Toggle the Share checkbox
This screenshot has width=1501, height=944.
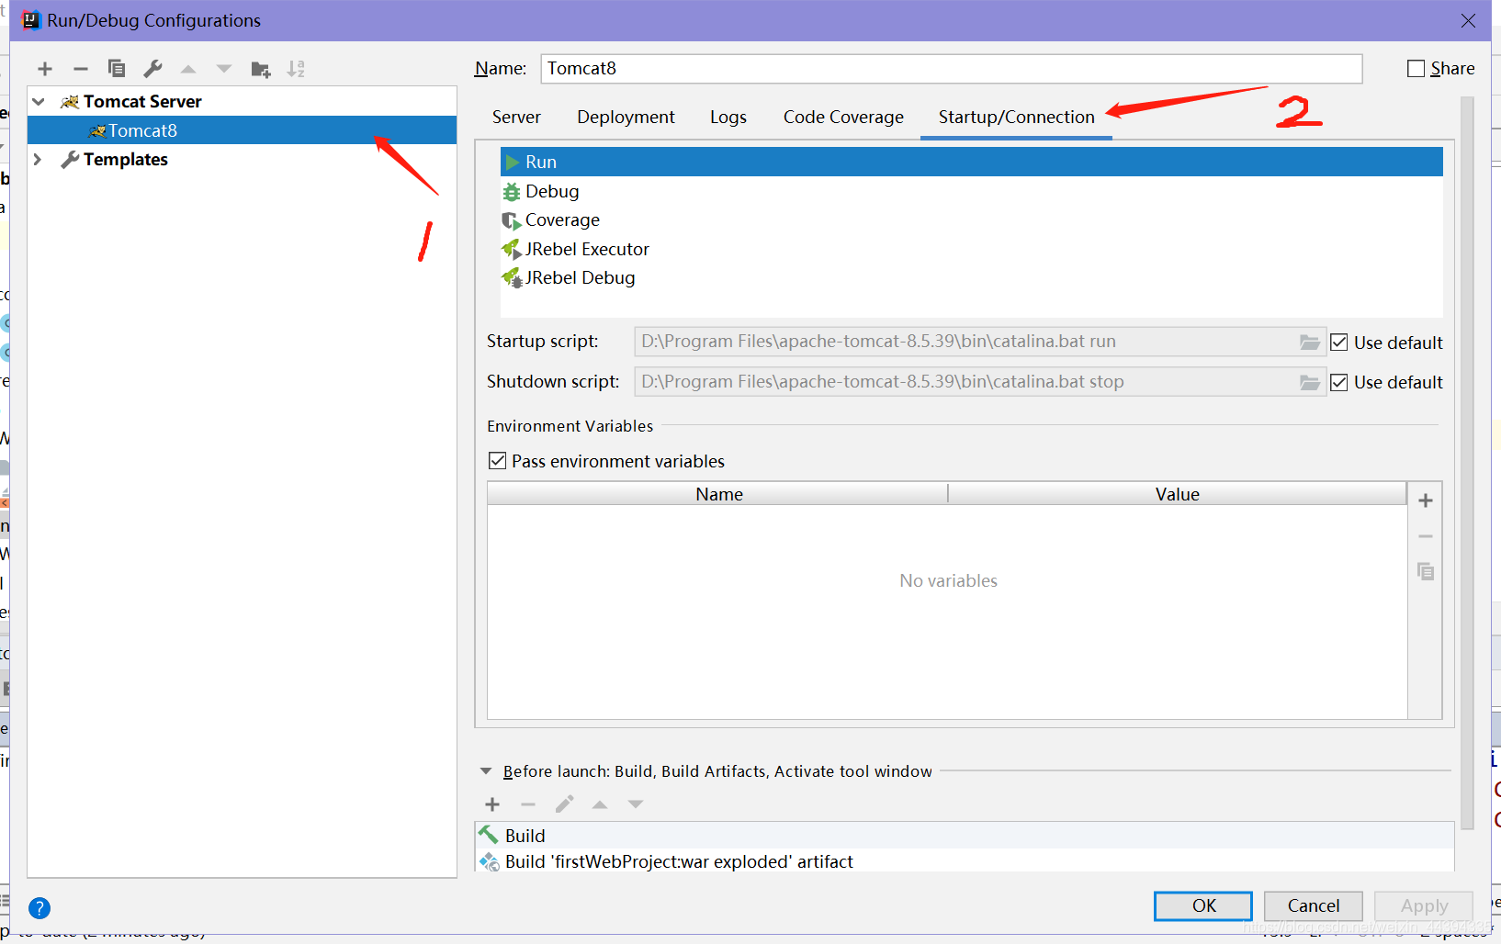[1416, 69]
